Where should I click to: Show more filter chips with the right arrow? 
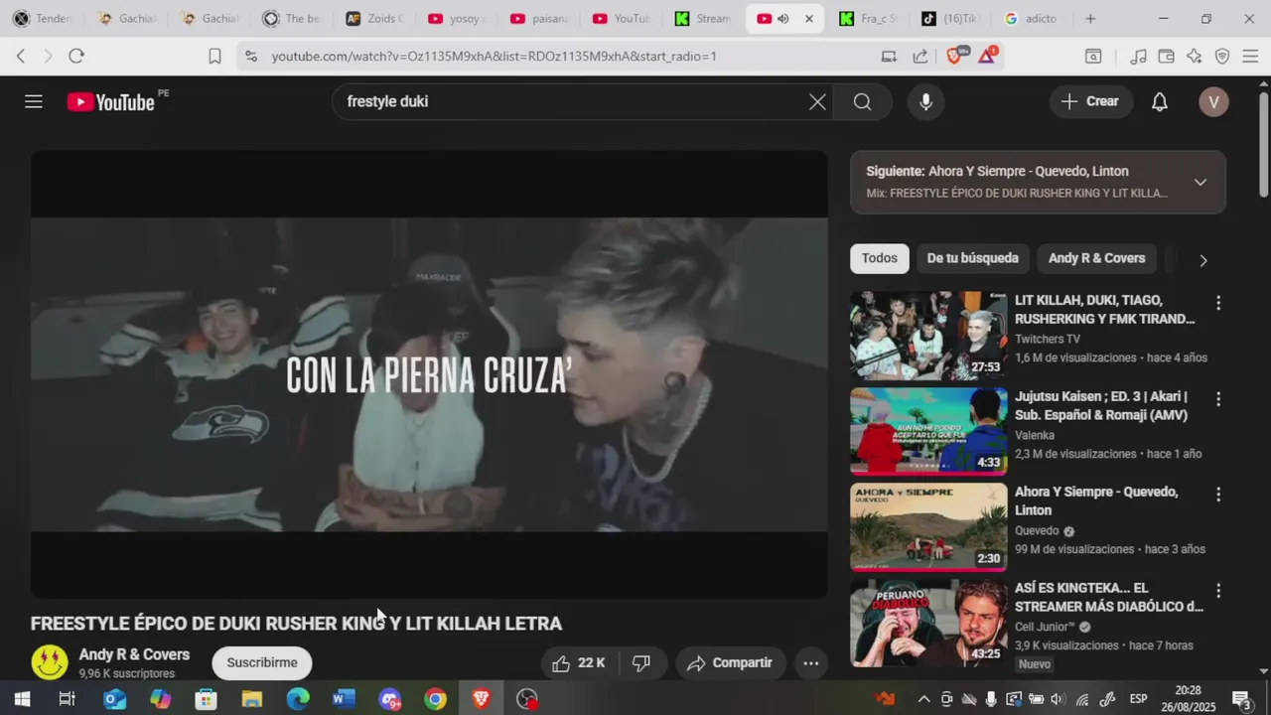1202,260
